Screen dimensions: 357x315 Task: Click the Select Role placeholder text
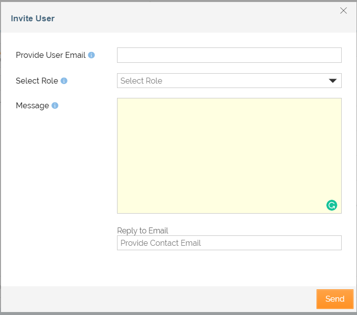(141, 81)
